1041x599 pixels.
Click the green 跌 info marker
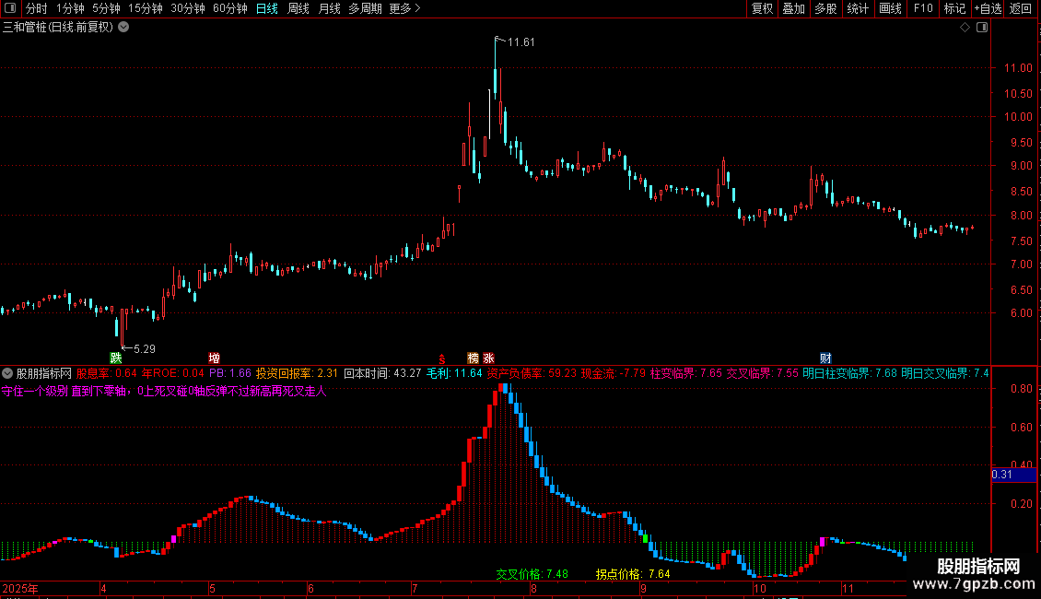pos(116,358)
